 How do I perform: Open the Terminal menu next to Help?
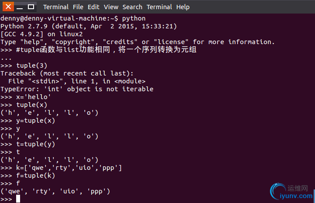[x=159, y=7]
